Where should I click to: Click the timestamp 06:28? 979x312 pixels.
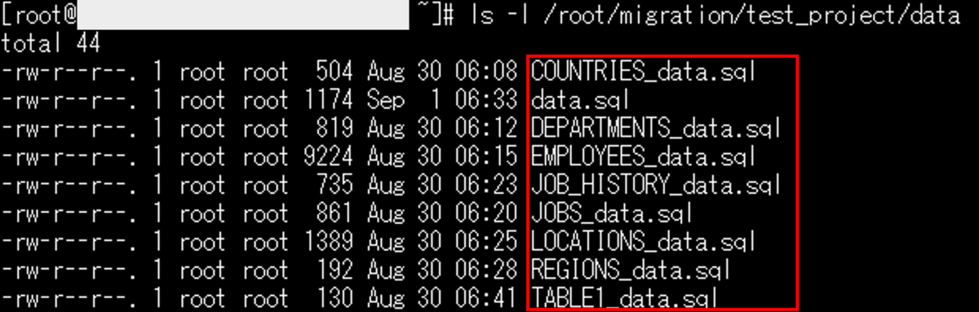click(x=486, y=270)
